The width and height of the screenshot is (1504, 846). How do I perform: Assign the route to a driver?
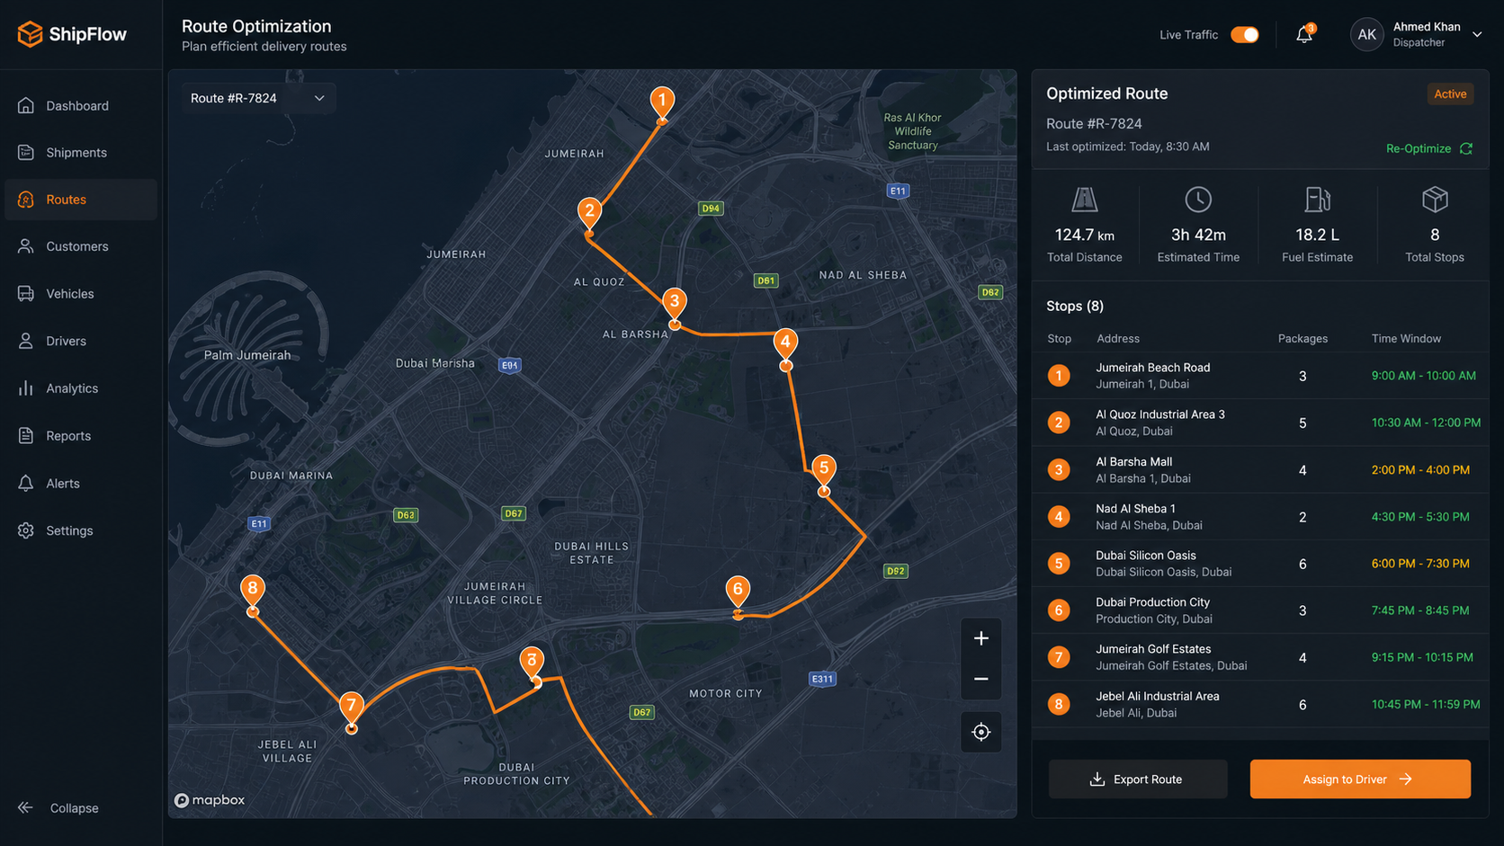1360,779
